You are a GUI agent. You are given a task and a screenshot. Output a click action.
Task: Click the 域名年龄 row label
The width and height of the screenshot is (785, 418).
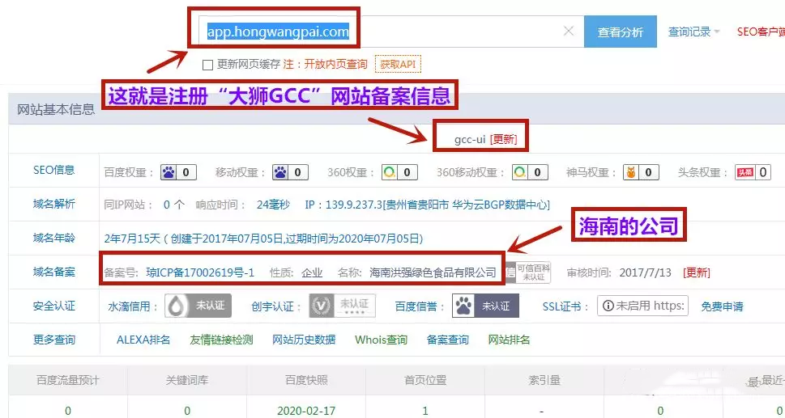tap(54, 239)
